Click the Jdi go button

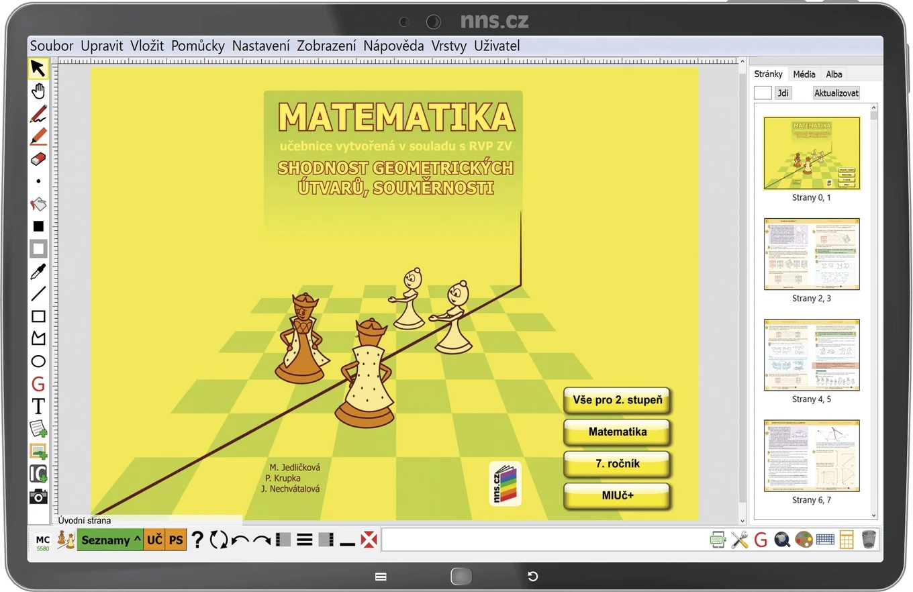pos(783,93)
